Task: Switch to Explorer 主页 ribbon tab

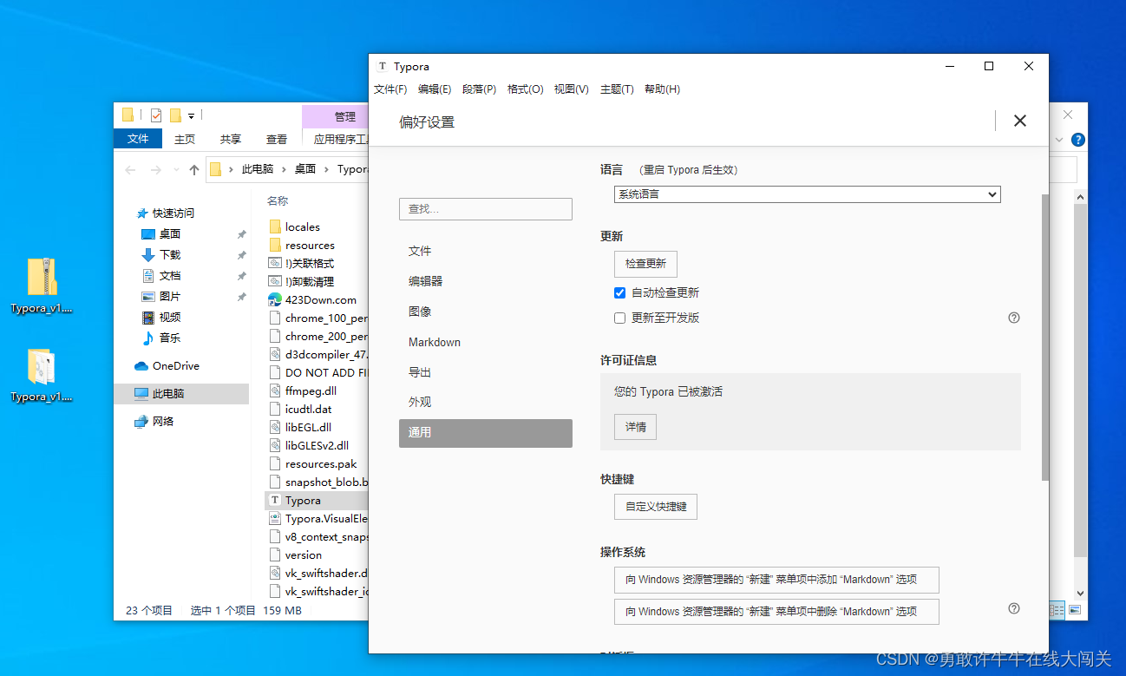Action: pyautogui.click(x=185, y=139)
